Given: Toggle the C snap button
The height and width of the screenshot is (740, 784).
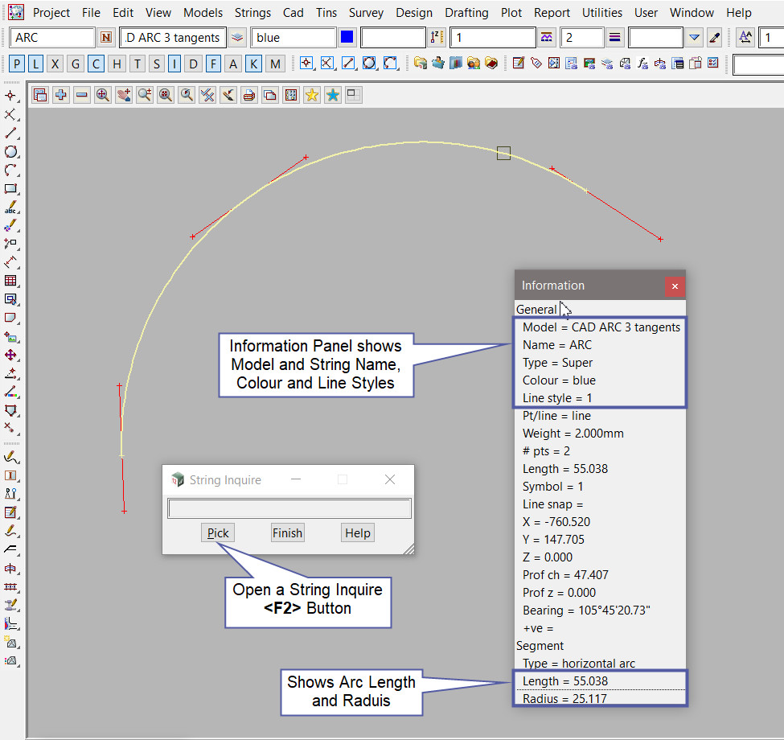Looking at the screenshot, I should [96, 64].
